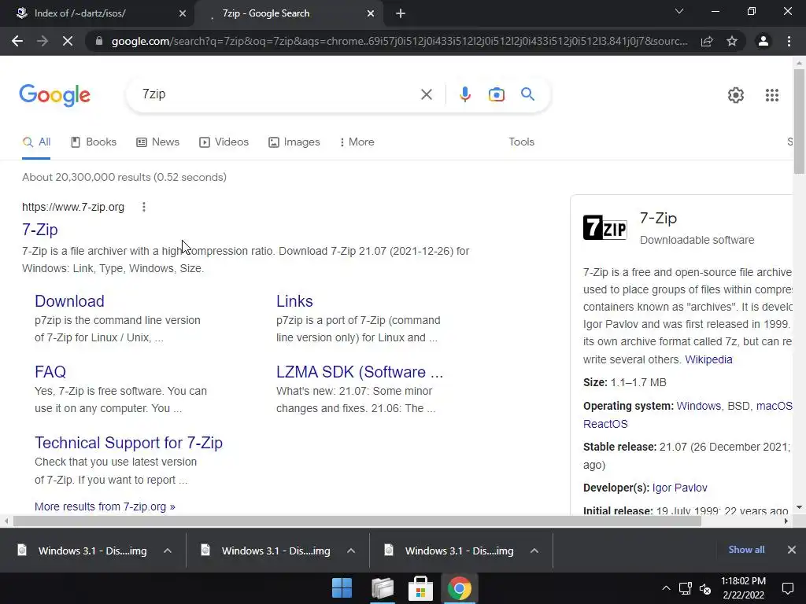Focus the Google search input field
The height and width of the screenshot is (604, 806).
(x=278, y=94)
